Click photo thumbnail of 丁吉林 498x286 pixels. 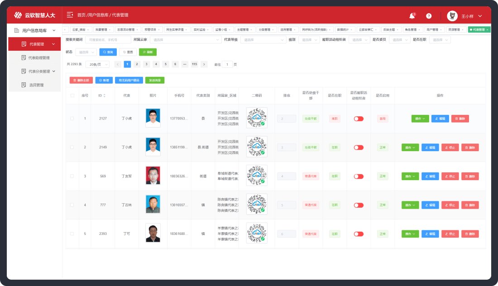(153, 205)
